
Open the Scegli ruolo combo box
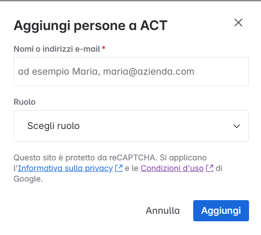pos(131,126)
